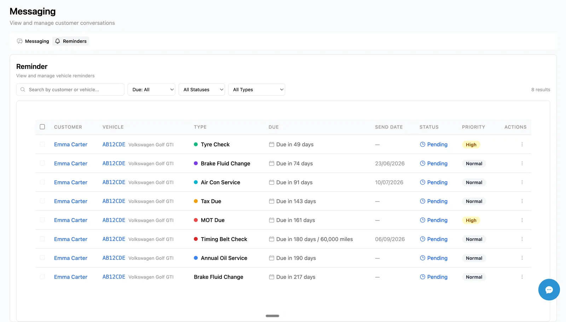Screen dimensions: 566x322
Task: Click calendar icon beside Due in 91 days
Action: pyautogui.click(x=272, y=182)
